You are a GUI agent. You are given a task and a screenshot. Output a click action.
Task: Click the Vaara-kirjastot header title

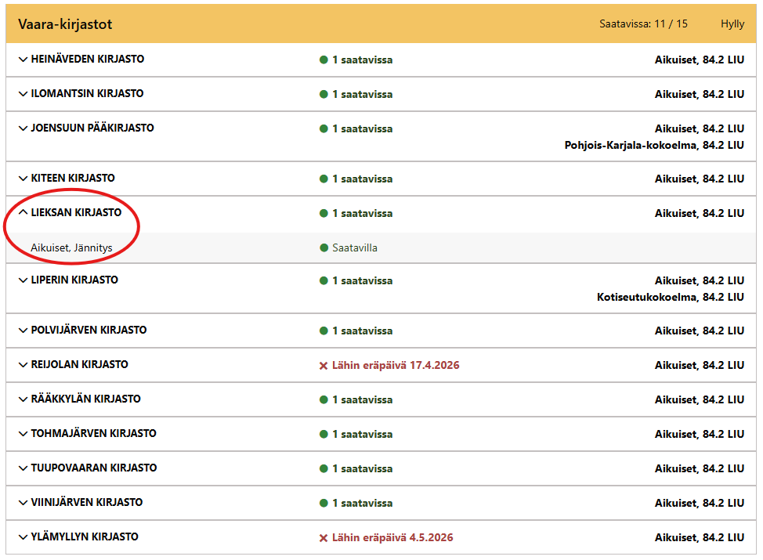pos(65,24)
